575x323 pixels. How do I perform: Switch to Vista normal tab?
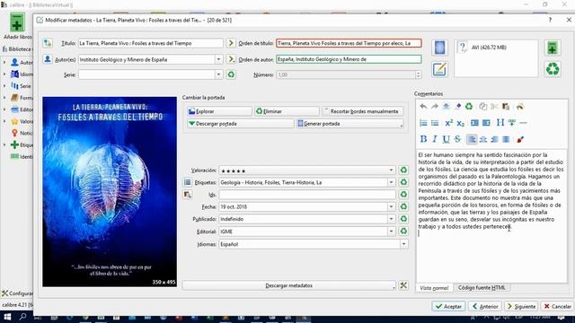coord(434,288)
